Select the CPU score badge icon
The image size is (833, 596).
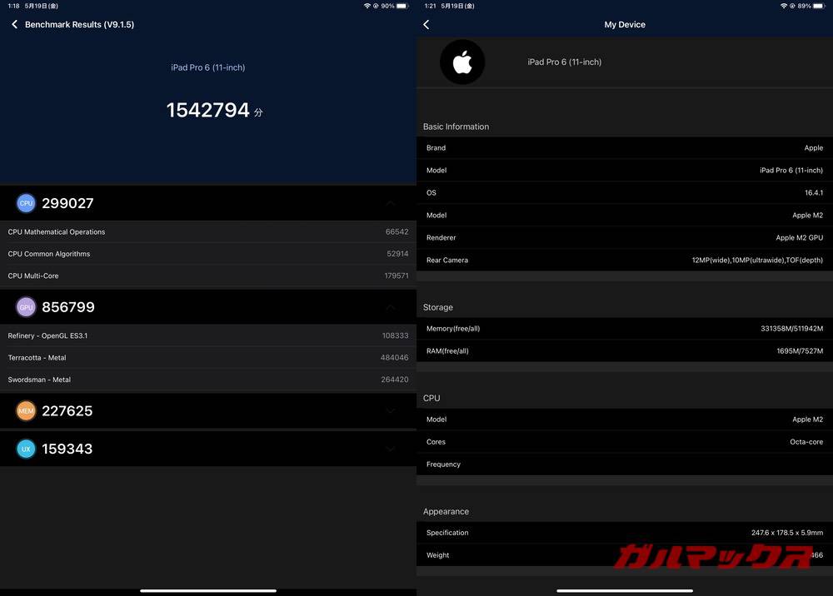pos(25,202)
